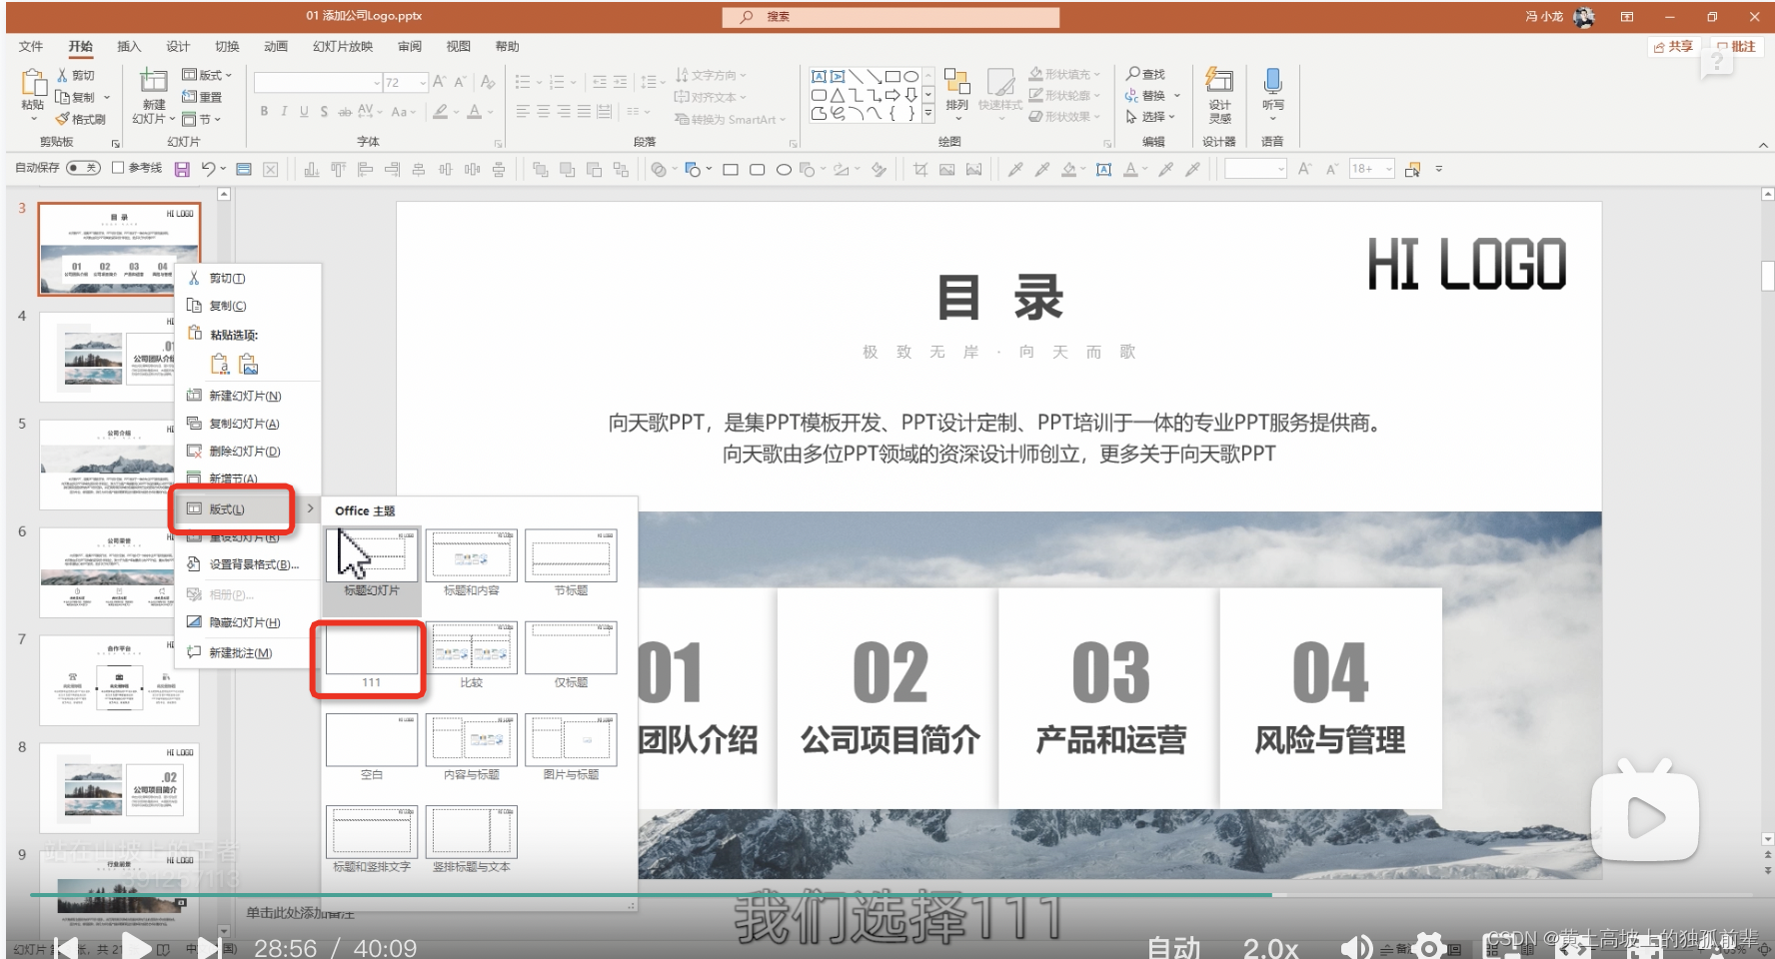Screen dimensions: 1775x959
Task: Click the Clear Formatting icon
Action: click(487, 82)
